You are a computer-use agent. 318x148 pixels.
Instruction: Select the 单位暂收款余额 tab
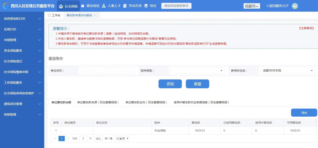pos(62,102)
